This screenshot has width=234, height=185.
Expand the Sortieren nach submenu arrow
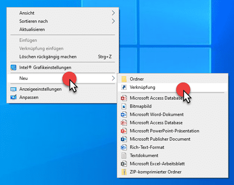click(113, 21)
